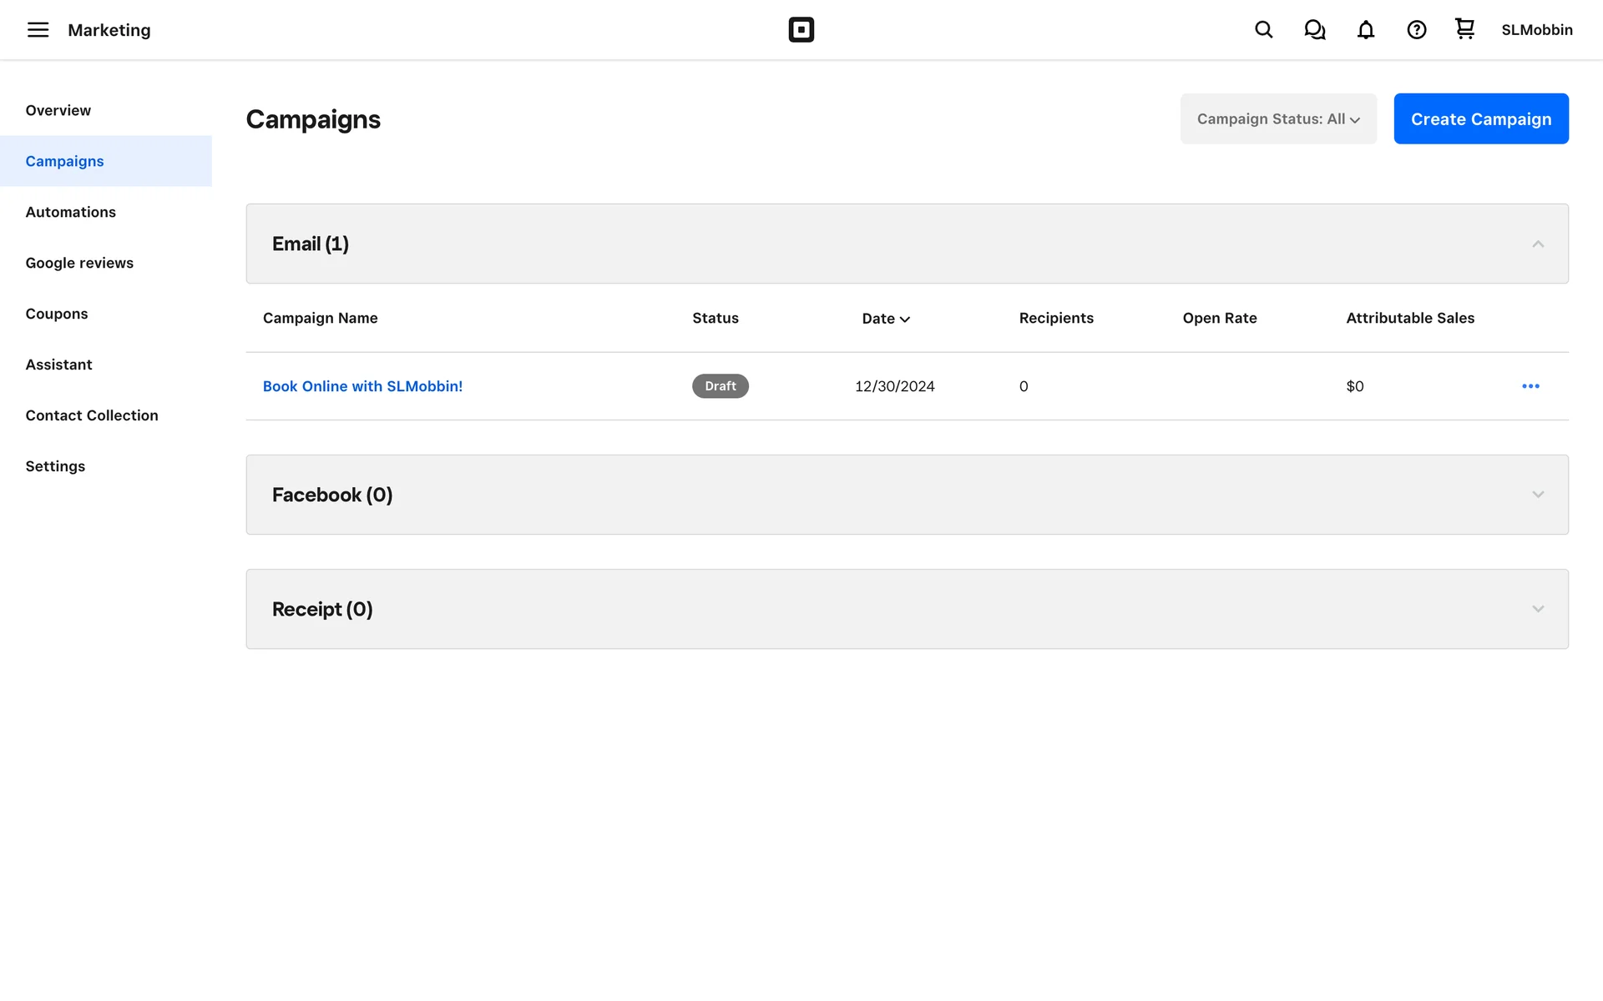
Task: Open the Campaign Status: All dropdown
Action: (x=1277, y=119)
